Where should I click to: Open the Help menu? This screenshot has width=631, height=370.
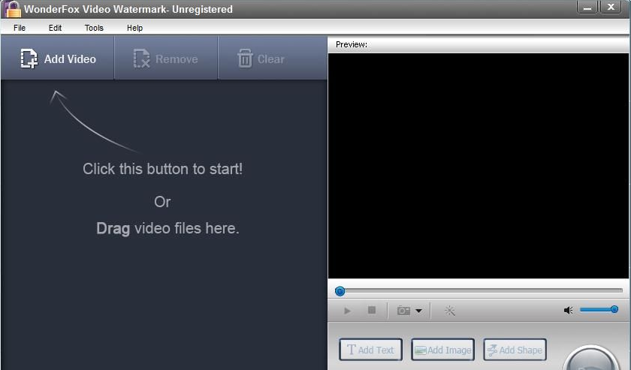pyautogui.click(x=134, y=28)
